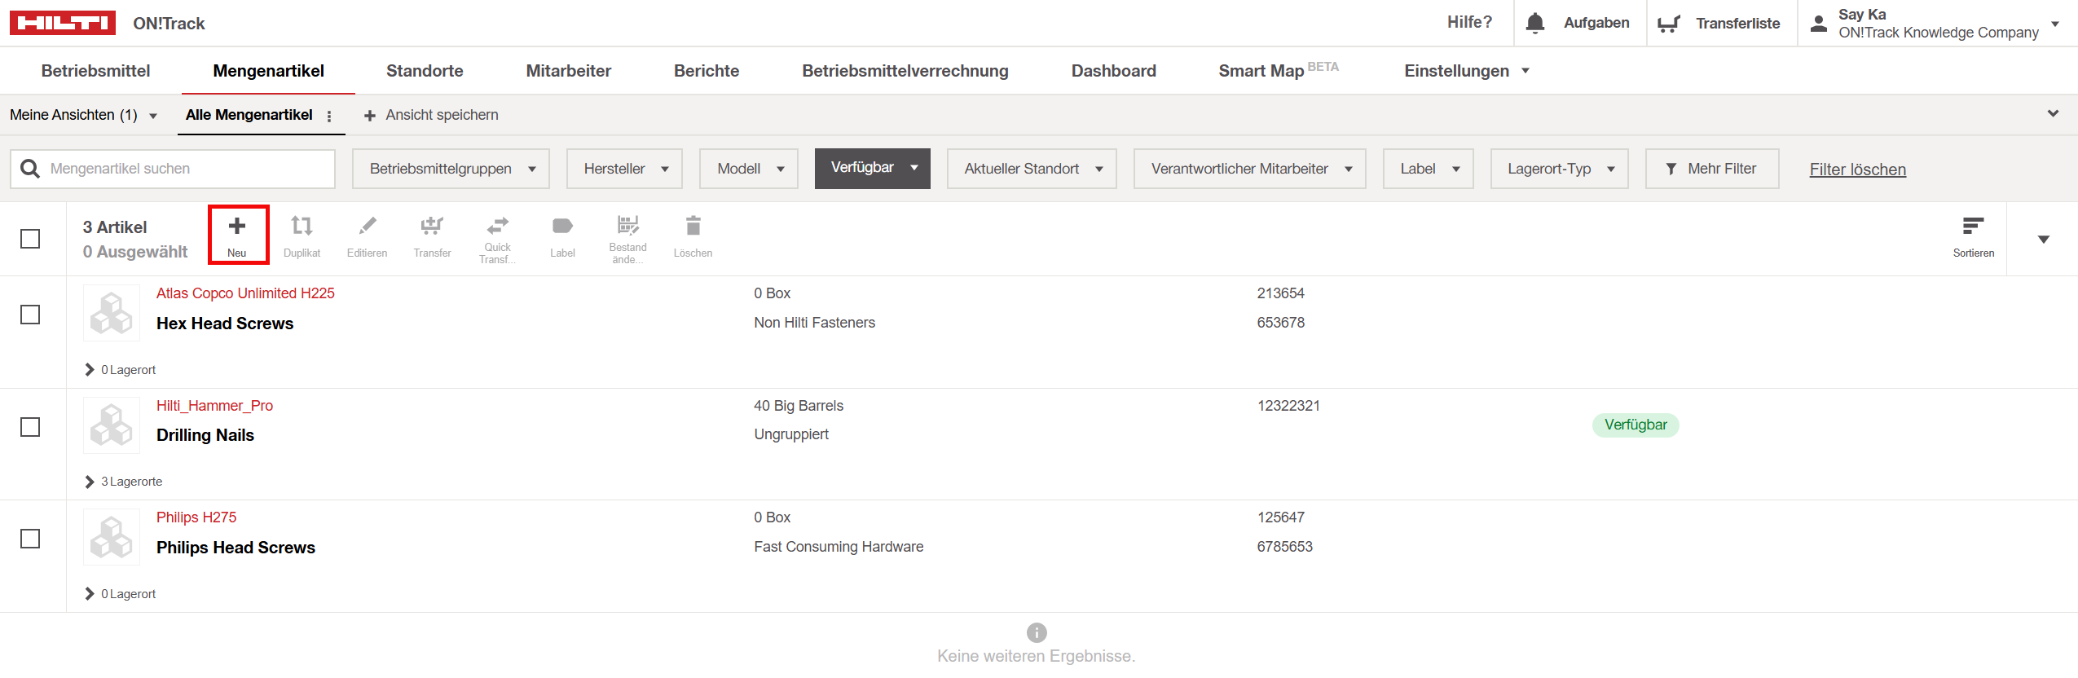Click the Duplikat icon in toolbar
The height and width of the screenshot is (678, 2078).
(302, 227)
